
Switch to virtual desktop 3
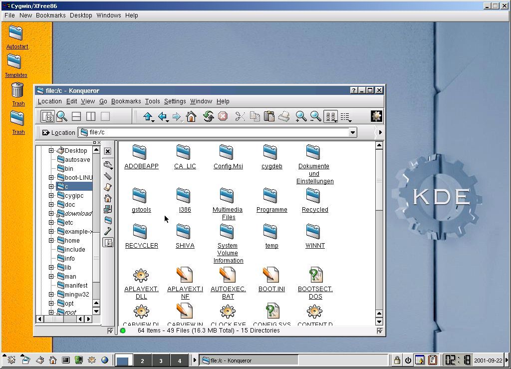pos(161,361)
